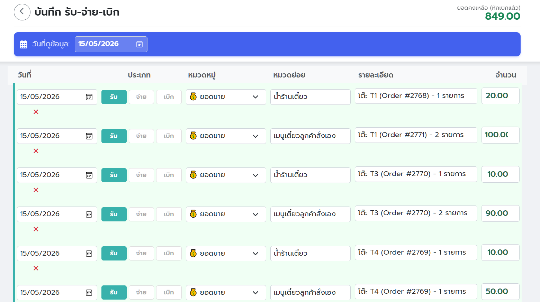The width and height of the screenshot is (540, 302).
Task: Expand ยอดขาย category dropdown for Order #2768
Action: coord(226,97)
